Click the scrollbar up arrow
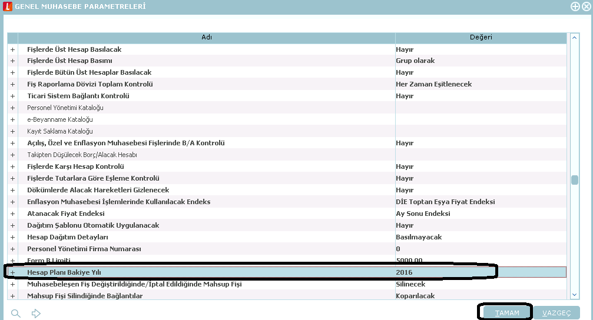Image resolution: width=593 pixels, height=320 pixels. tap(575, 38)
